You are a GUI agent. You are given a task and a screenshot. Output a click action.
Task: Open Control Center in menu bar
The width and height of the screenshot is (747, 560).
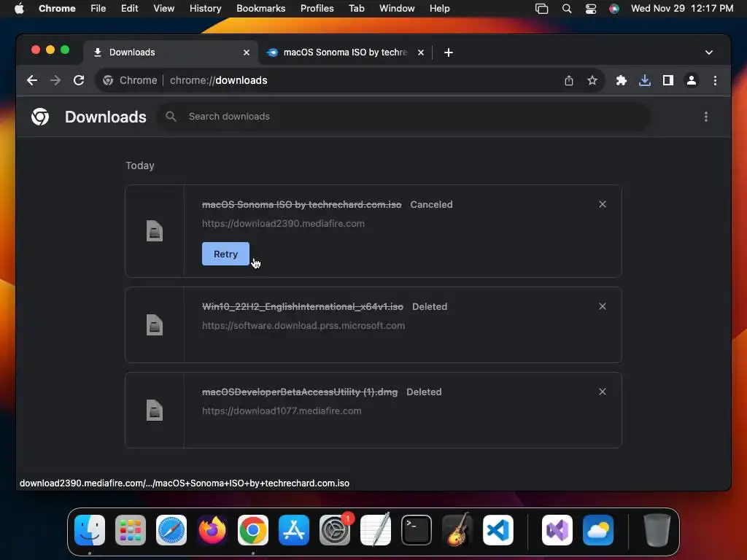pyautogui.click(x=591, y=9)
